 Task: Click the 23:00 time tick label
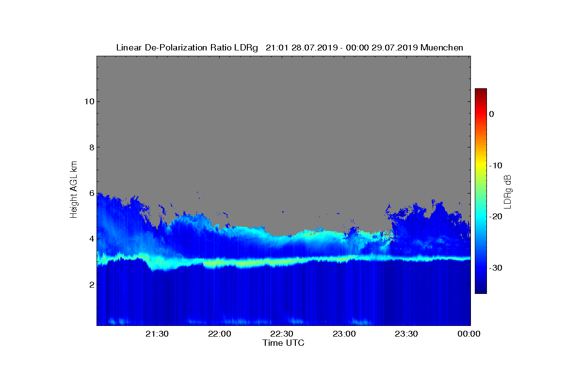click(344, 334)
